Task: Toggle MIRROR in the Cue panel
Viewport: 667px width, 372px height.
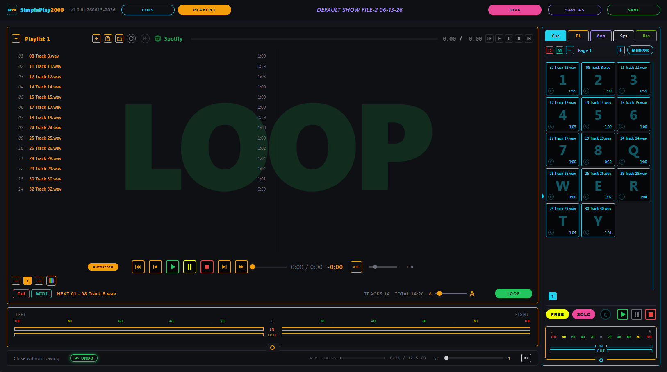Action: (640, 50)
